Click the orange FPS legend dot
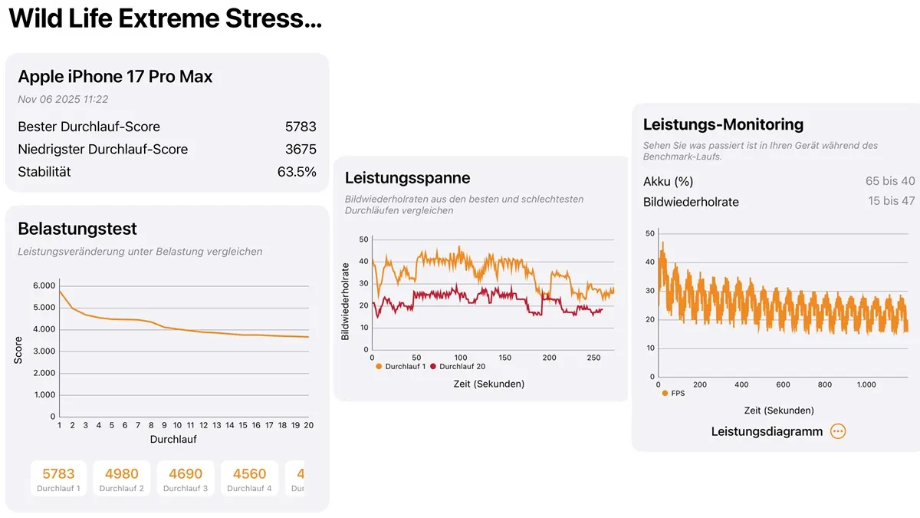Image resolution: width=920 pixels, height=518 pixels. click(664, 393)
